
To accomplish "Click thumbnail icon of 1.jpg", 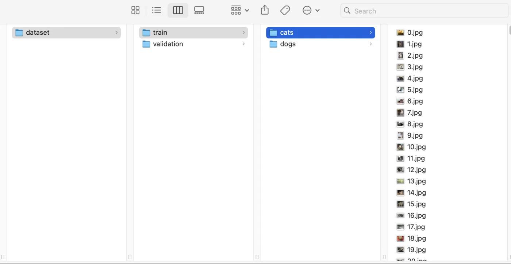I will tap(400, 44).
